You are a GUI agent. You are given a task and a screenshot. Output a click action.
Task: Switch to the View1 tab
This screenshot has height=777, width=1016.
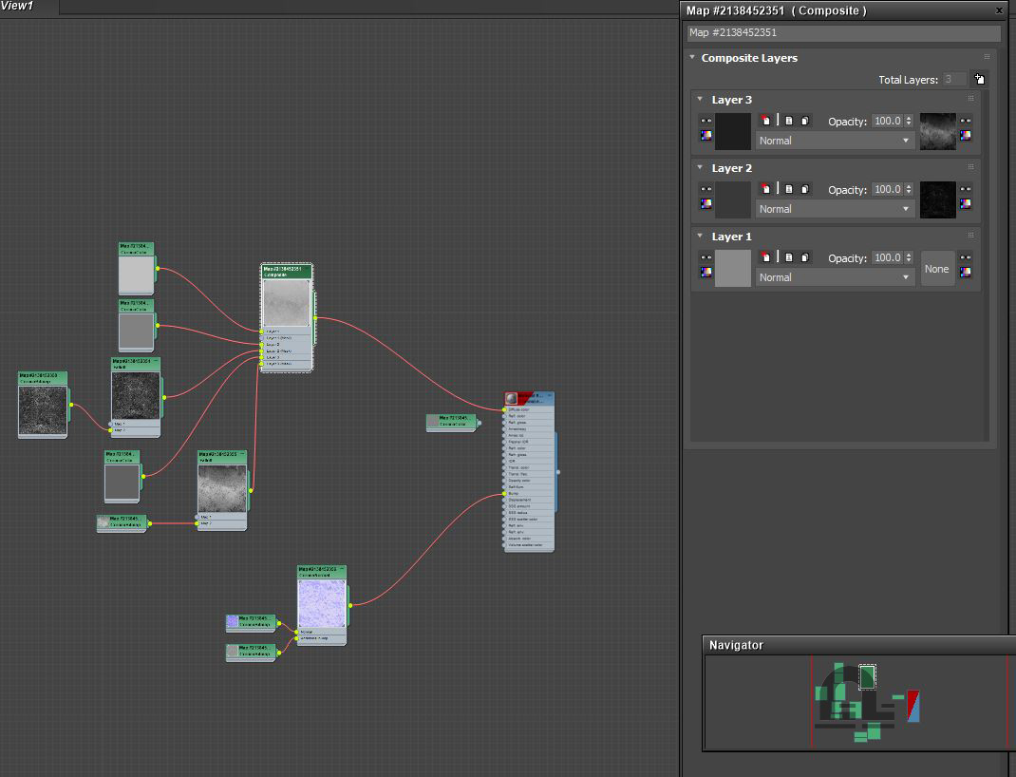pyautogui.click(x=19, y=7)
